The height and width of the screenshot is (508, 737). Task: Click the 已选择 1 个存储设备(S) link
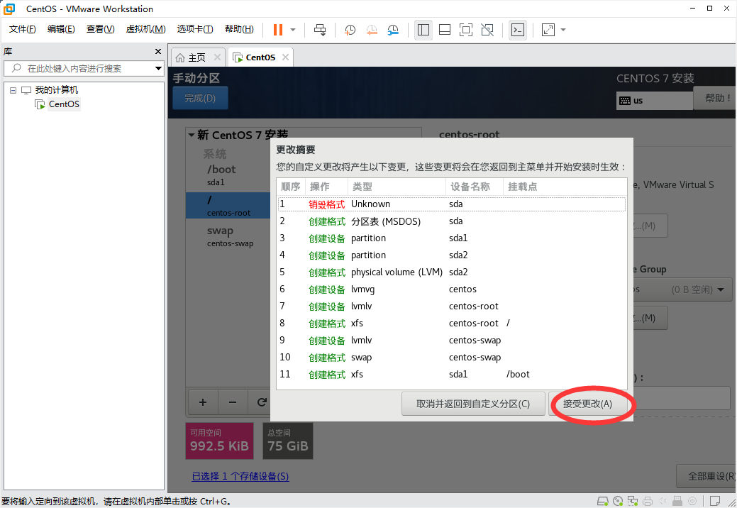point(240,477)
